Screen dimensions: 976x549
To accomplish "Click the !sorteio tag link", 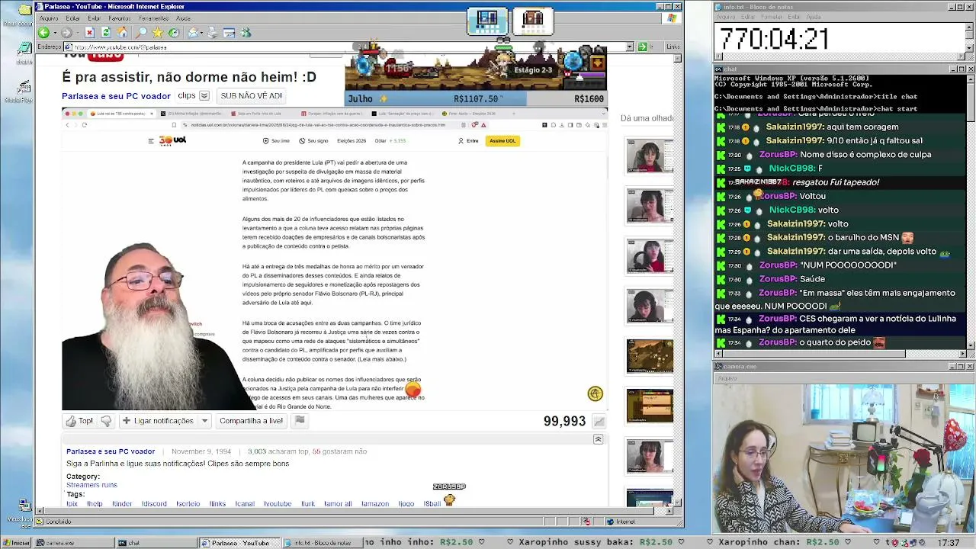I will pos(188,504).
